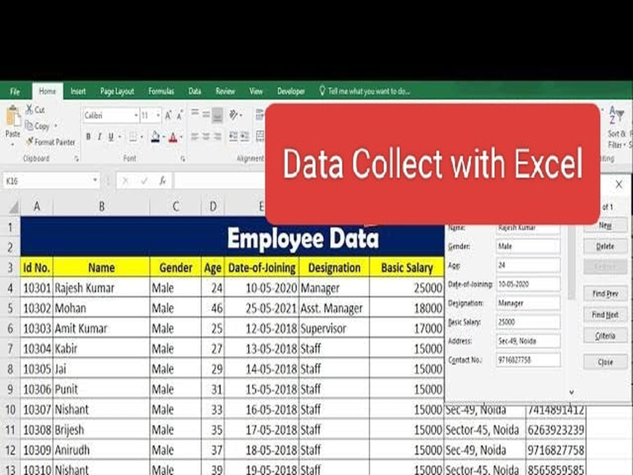Switch to the Insert tab

pos(78,91)
